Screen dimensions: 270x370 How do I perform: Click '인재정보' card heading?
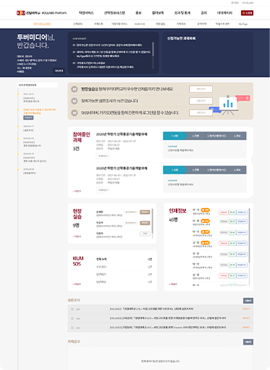[177, 211]
